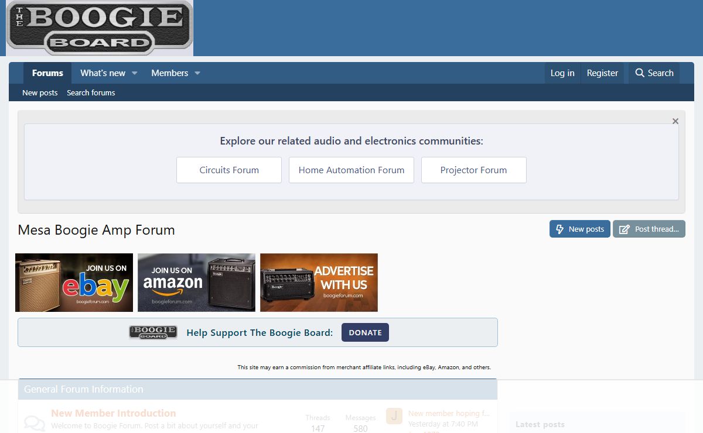The width and height of the screenshot is (703, 433).
Task: Open the Join us on Amazon banner
Action: 196,283
